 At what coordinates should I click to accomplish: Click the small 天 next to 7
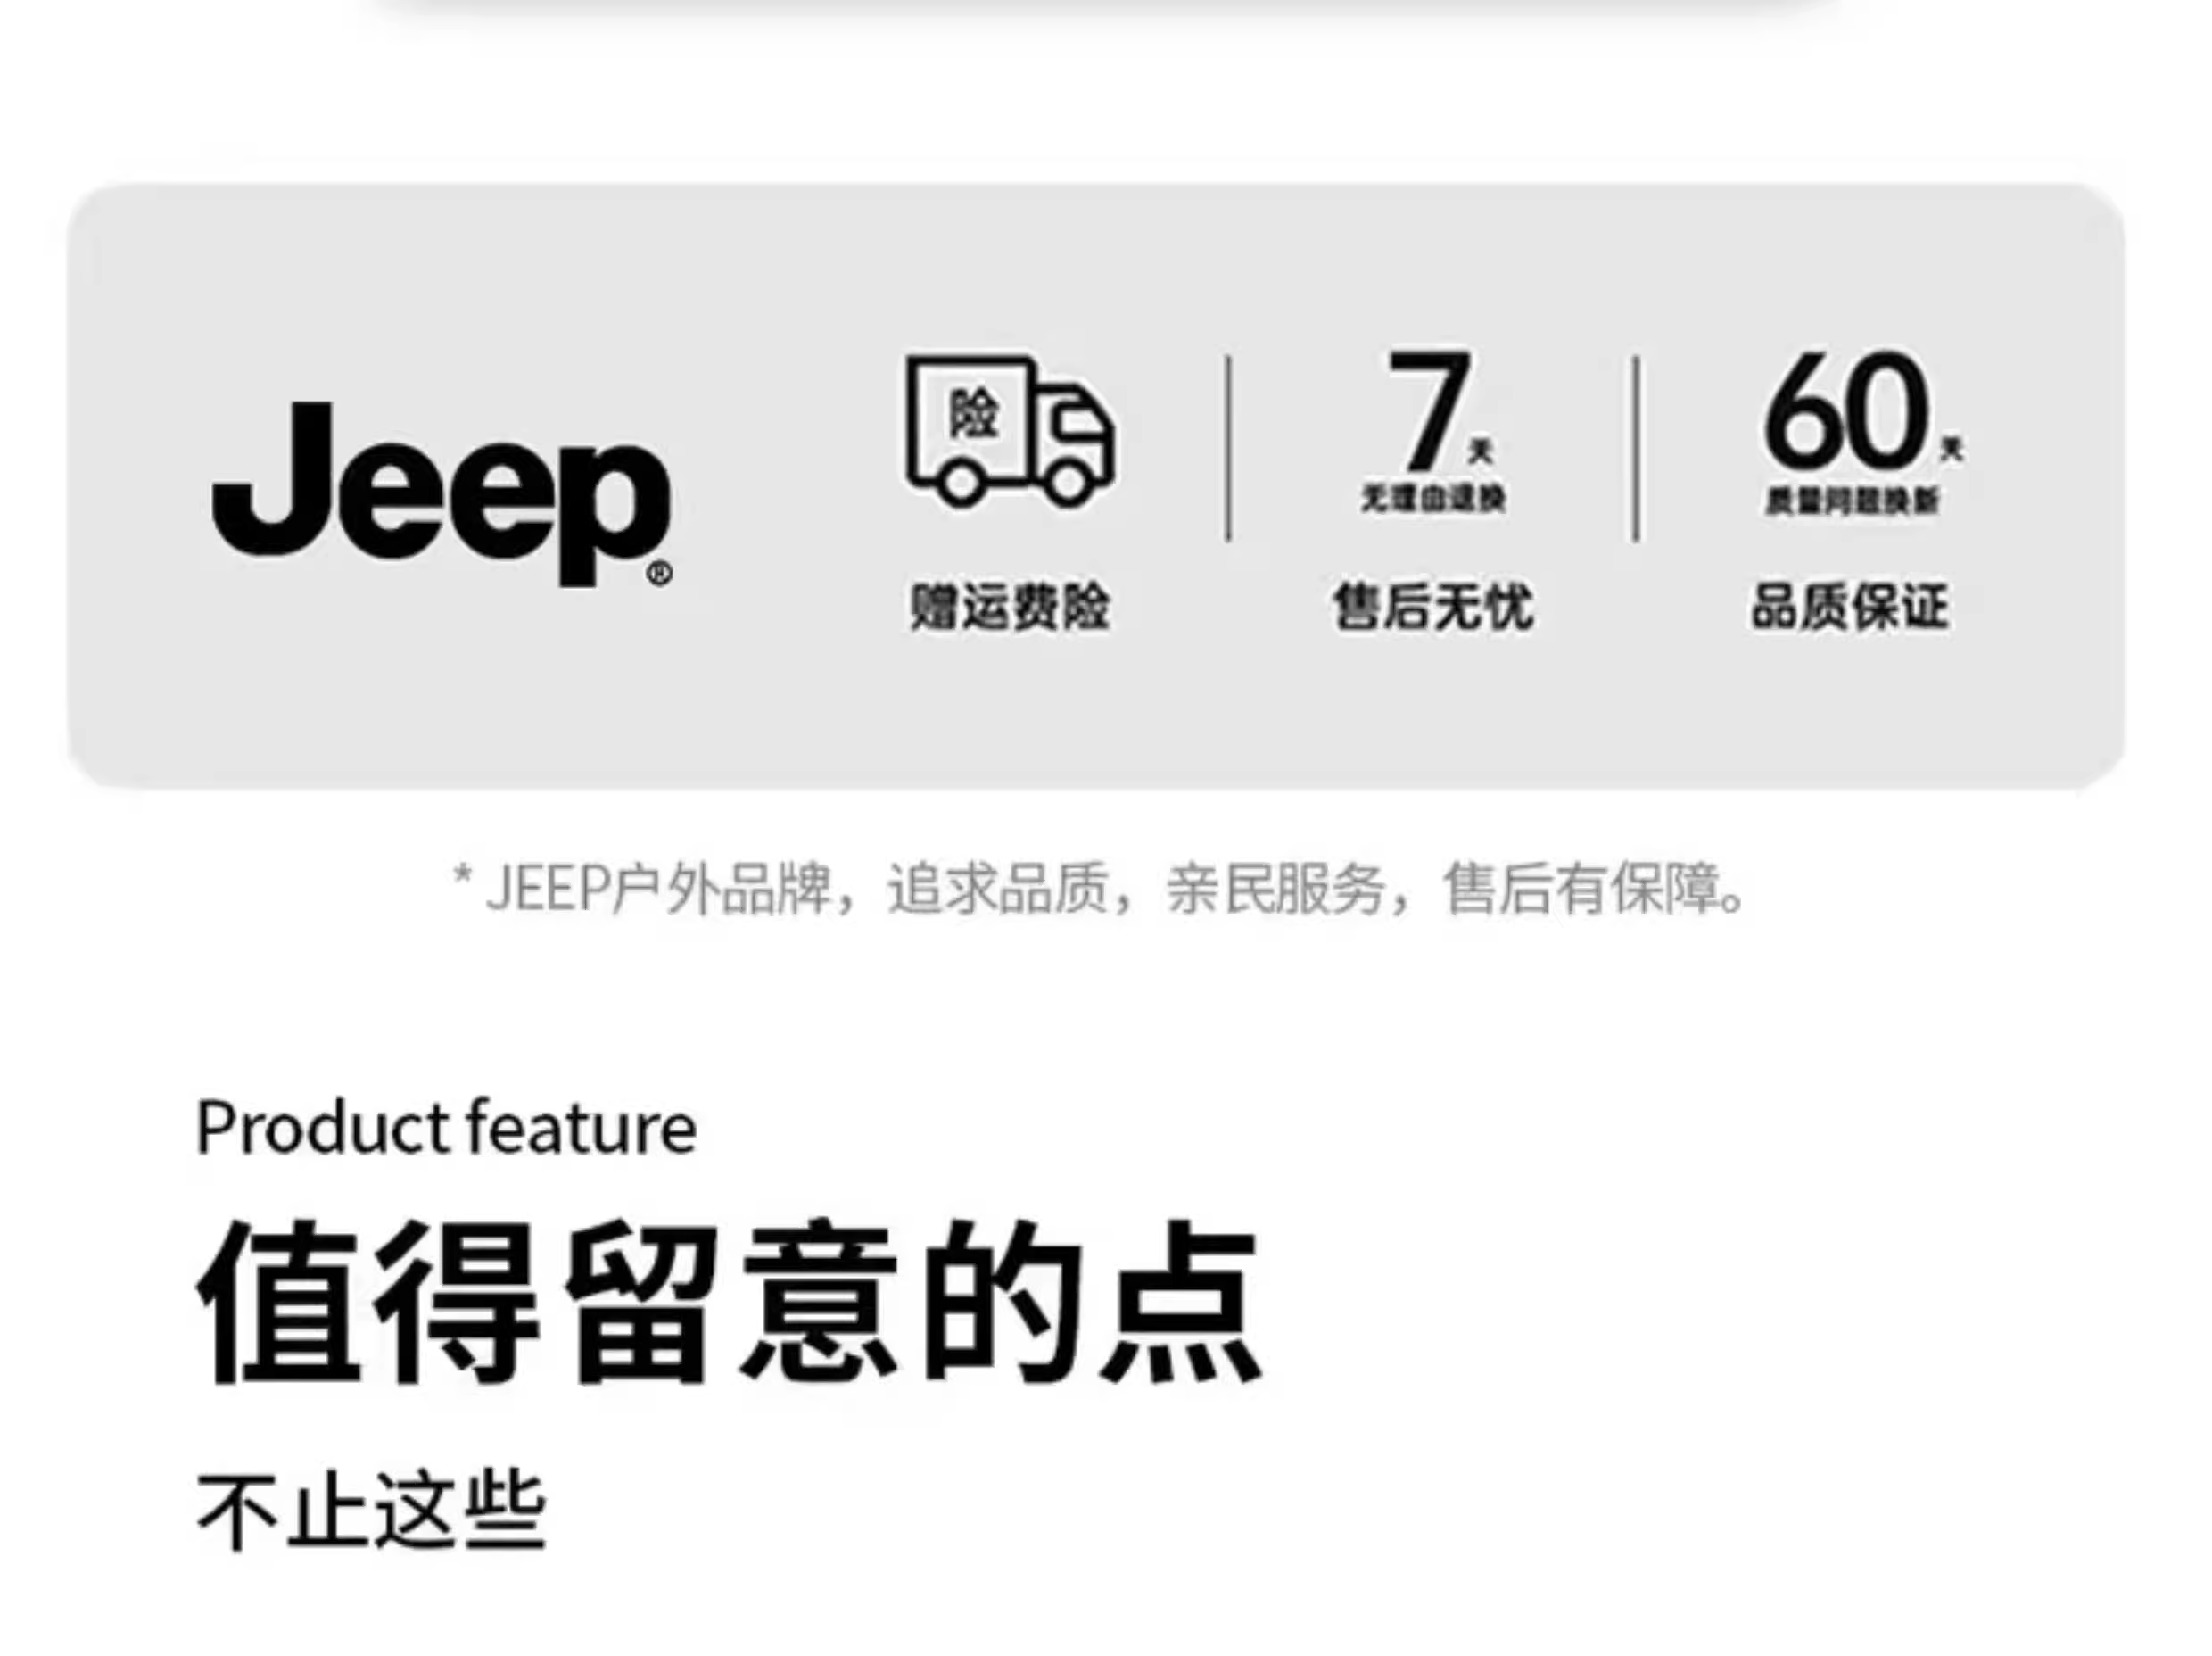point(1481,451)
